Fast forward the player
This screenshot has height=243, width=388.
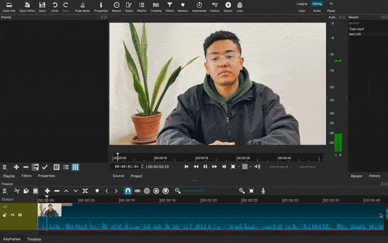(215, 167)
